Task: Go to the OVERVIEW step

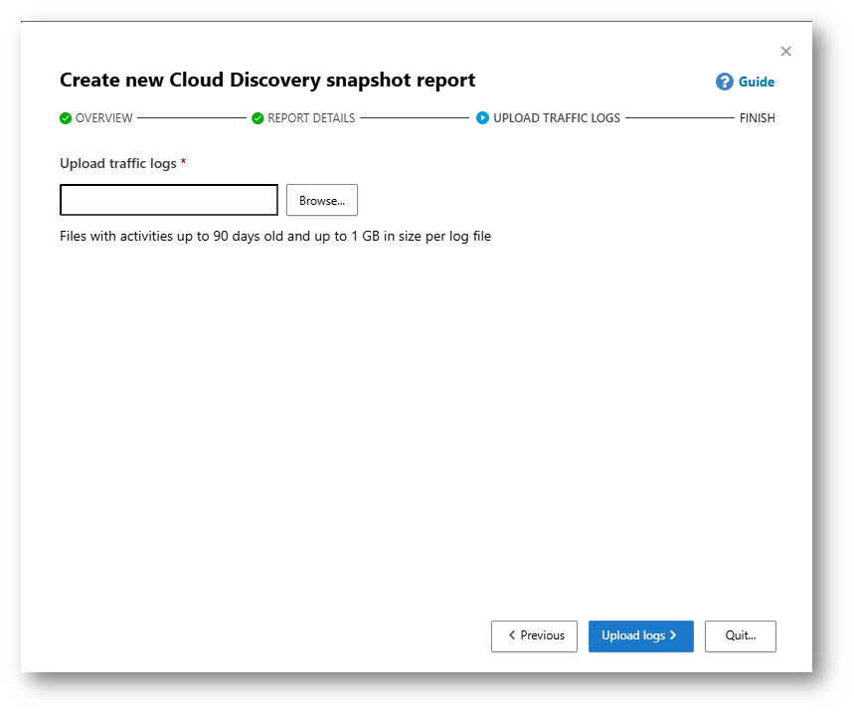Action: coord(103,118)
